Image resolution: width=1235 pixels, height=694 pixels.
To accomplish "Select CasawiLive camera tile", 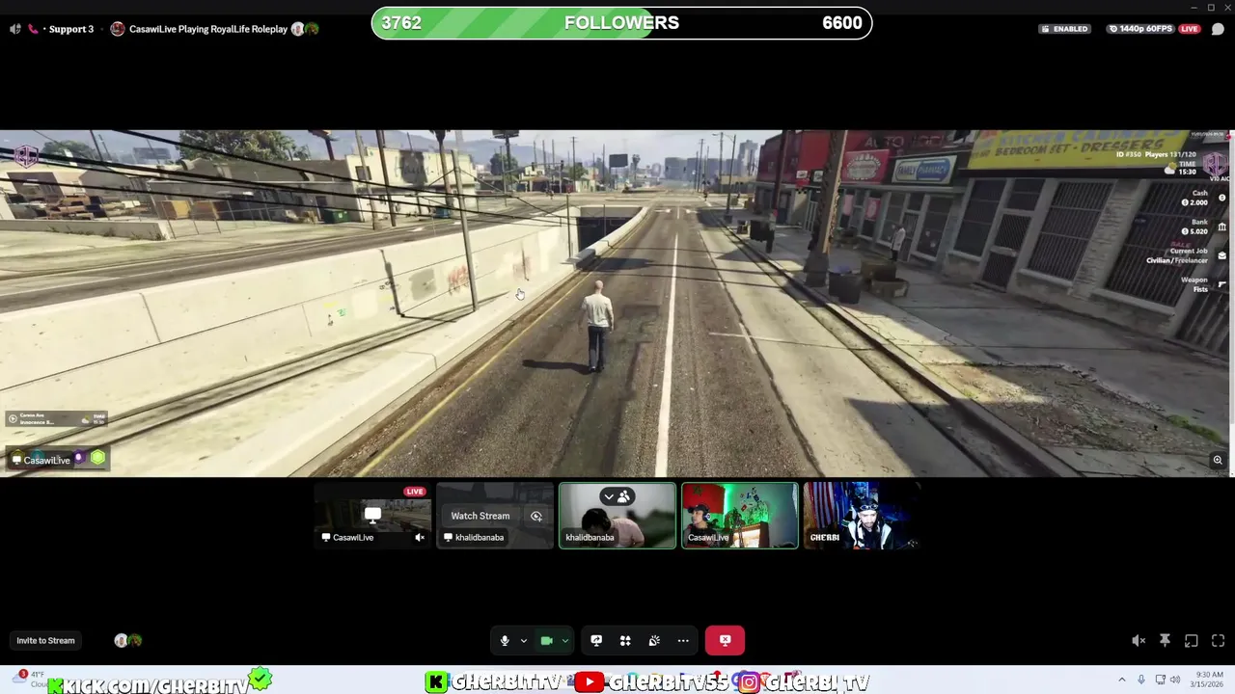I will [x=740, y=516].
